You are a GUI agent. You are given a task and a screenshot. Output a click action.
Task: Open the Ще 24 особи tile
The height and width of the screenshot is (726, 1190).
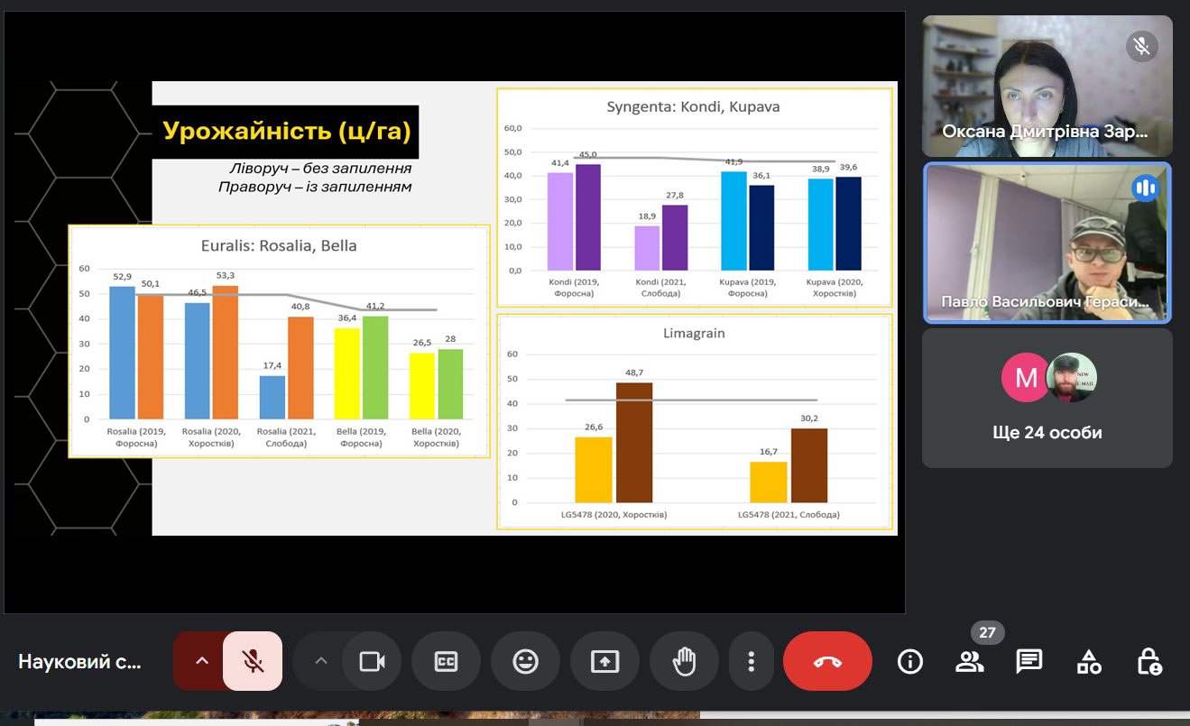pyautogui.click(x=1047, y=398)
